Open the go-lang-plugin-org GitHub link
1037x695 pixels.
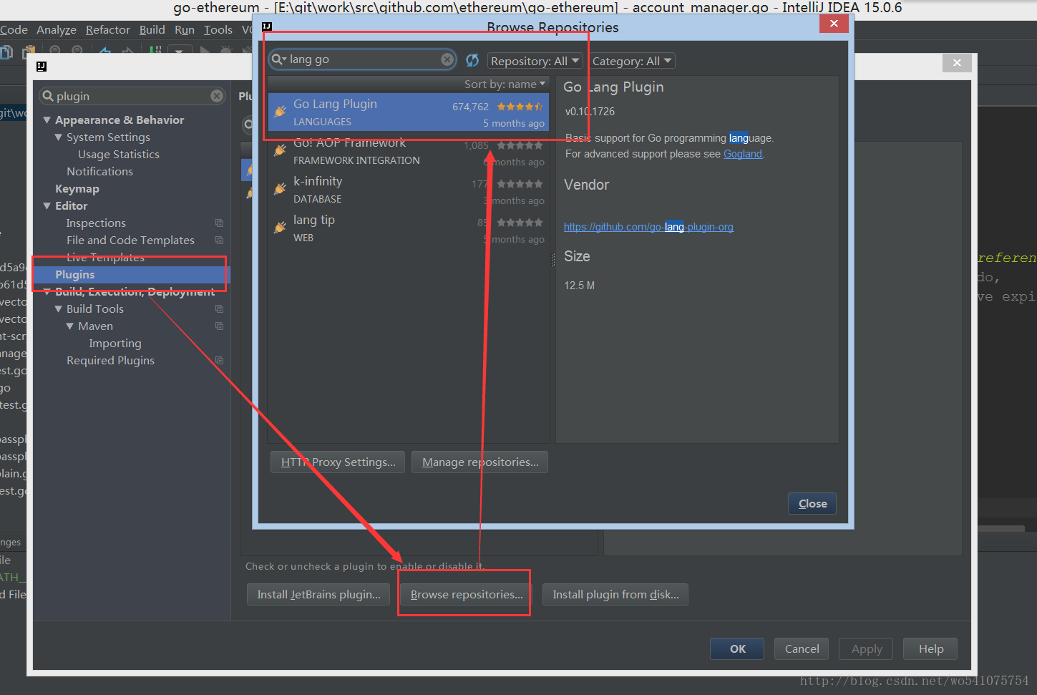[x=648, y=227]
